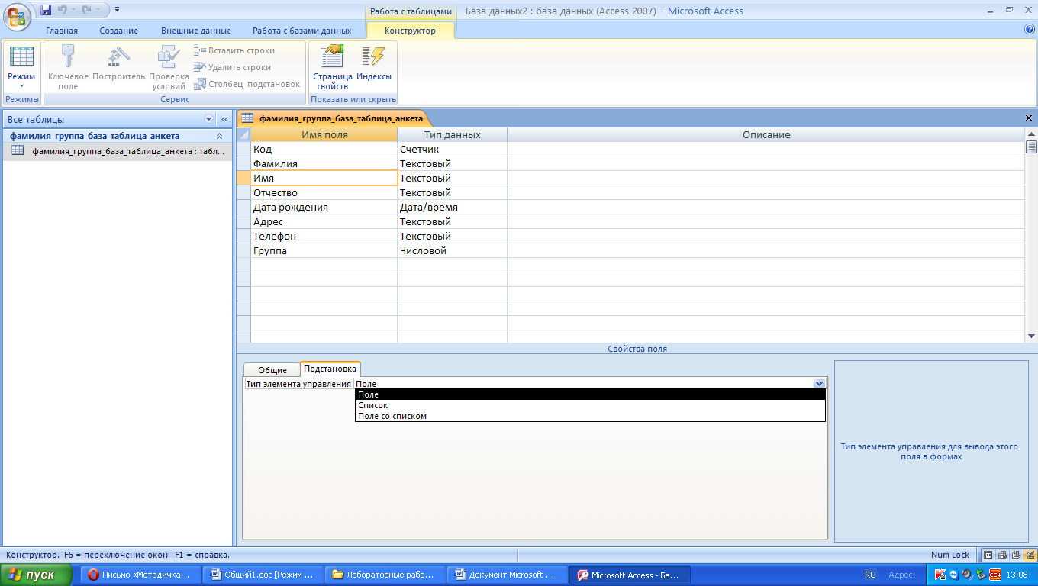The width and height of the screenshot is (1038, 586).
Task: Click the scroll up arrow of field grid
Action: tap(1031, 134)
